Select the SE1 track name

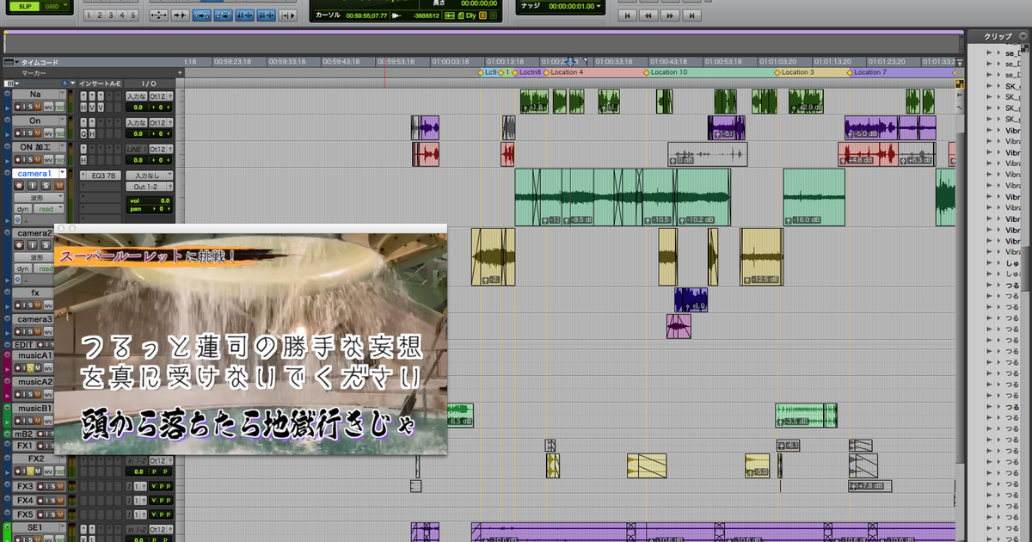pyautogui.click(x=35, y=527)
